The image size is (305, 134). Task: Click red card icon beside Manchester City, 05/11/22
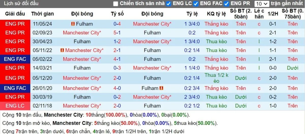coord(62,50)
